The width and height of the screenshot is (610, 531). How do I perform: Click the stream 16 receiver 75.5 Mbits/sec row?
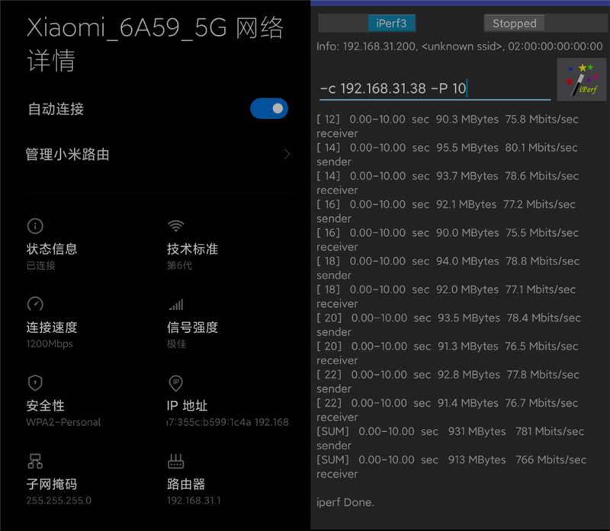pyautogui.click(x=448, y=239)
